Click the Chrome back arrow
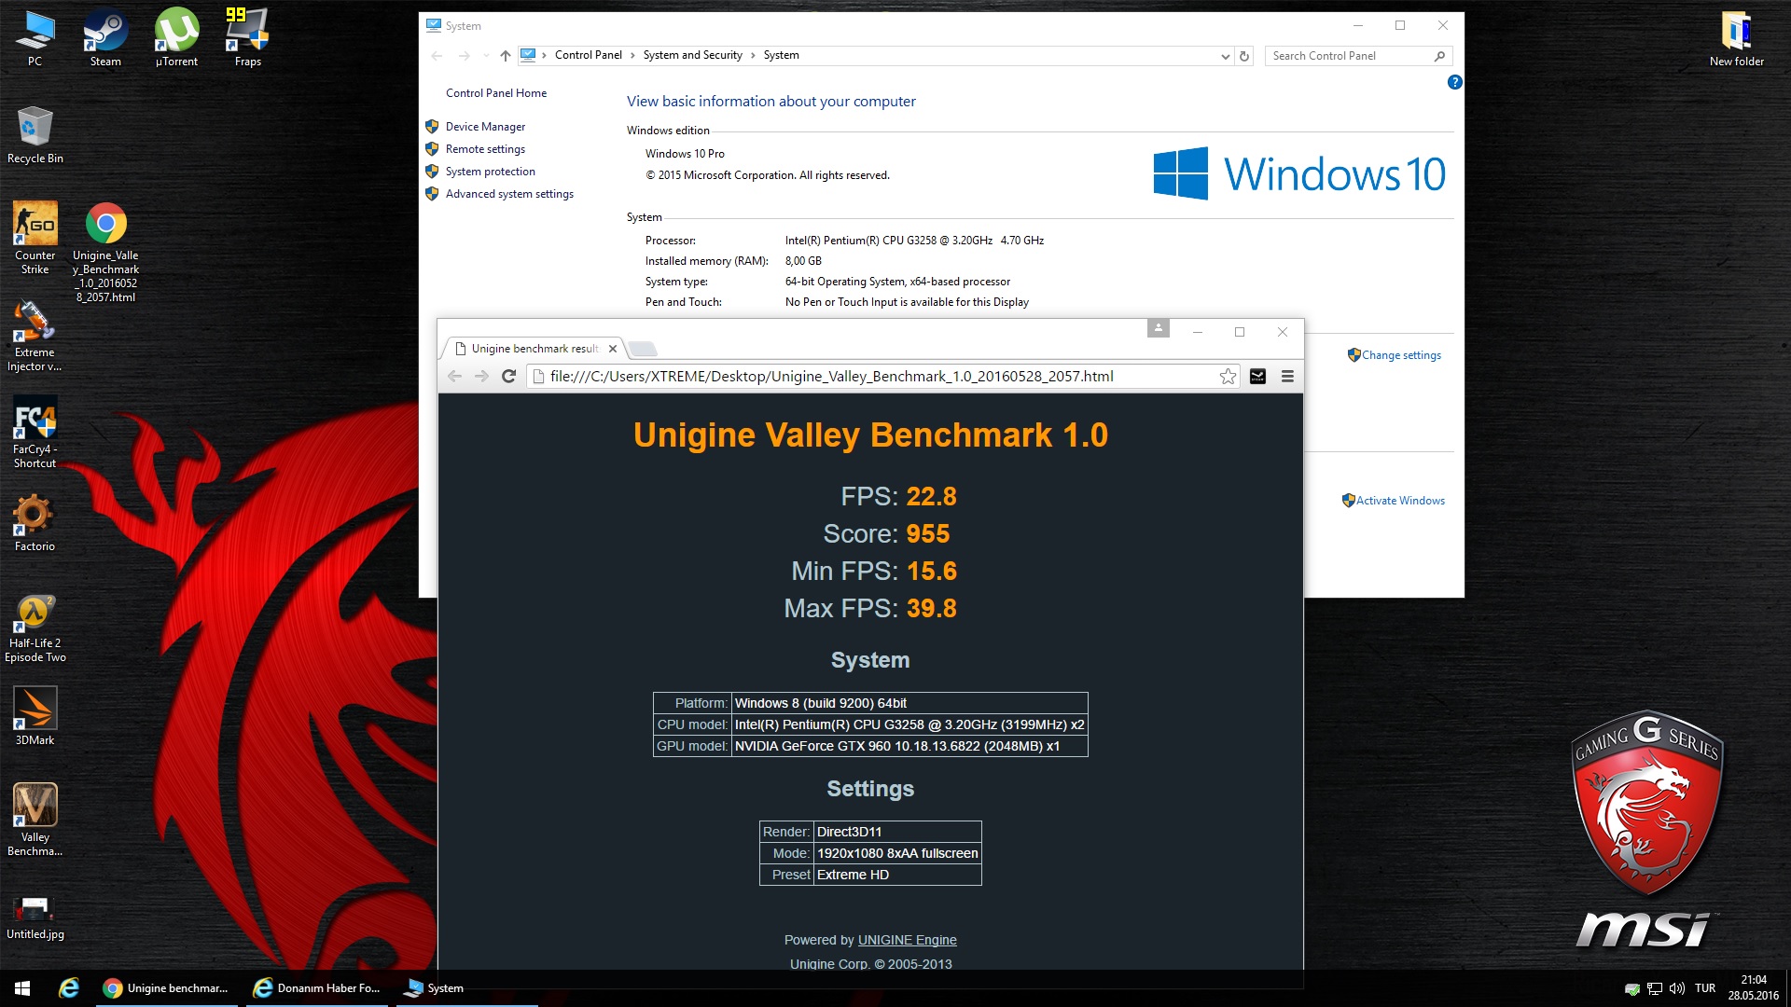Image resolution: width=1791 pixels, height=1007 pixels. (454, 377)
